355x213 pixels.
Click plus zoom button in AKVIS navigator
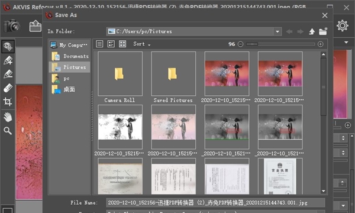[348, 125]
